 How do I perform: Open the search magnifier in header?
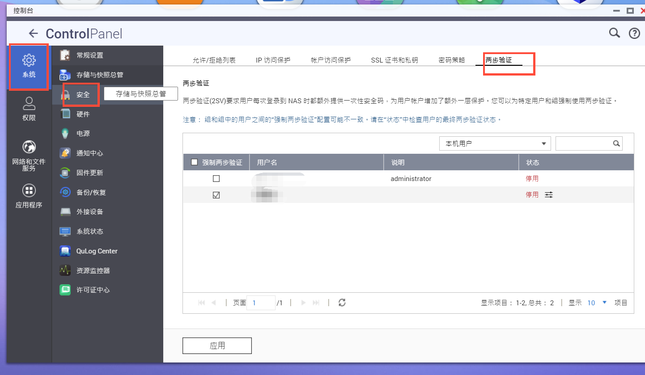(615, 33)
